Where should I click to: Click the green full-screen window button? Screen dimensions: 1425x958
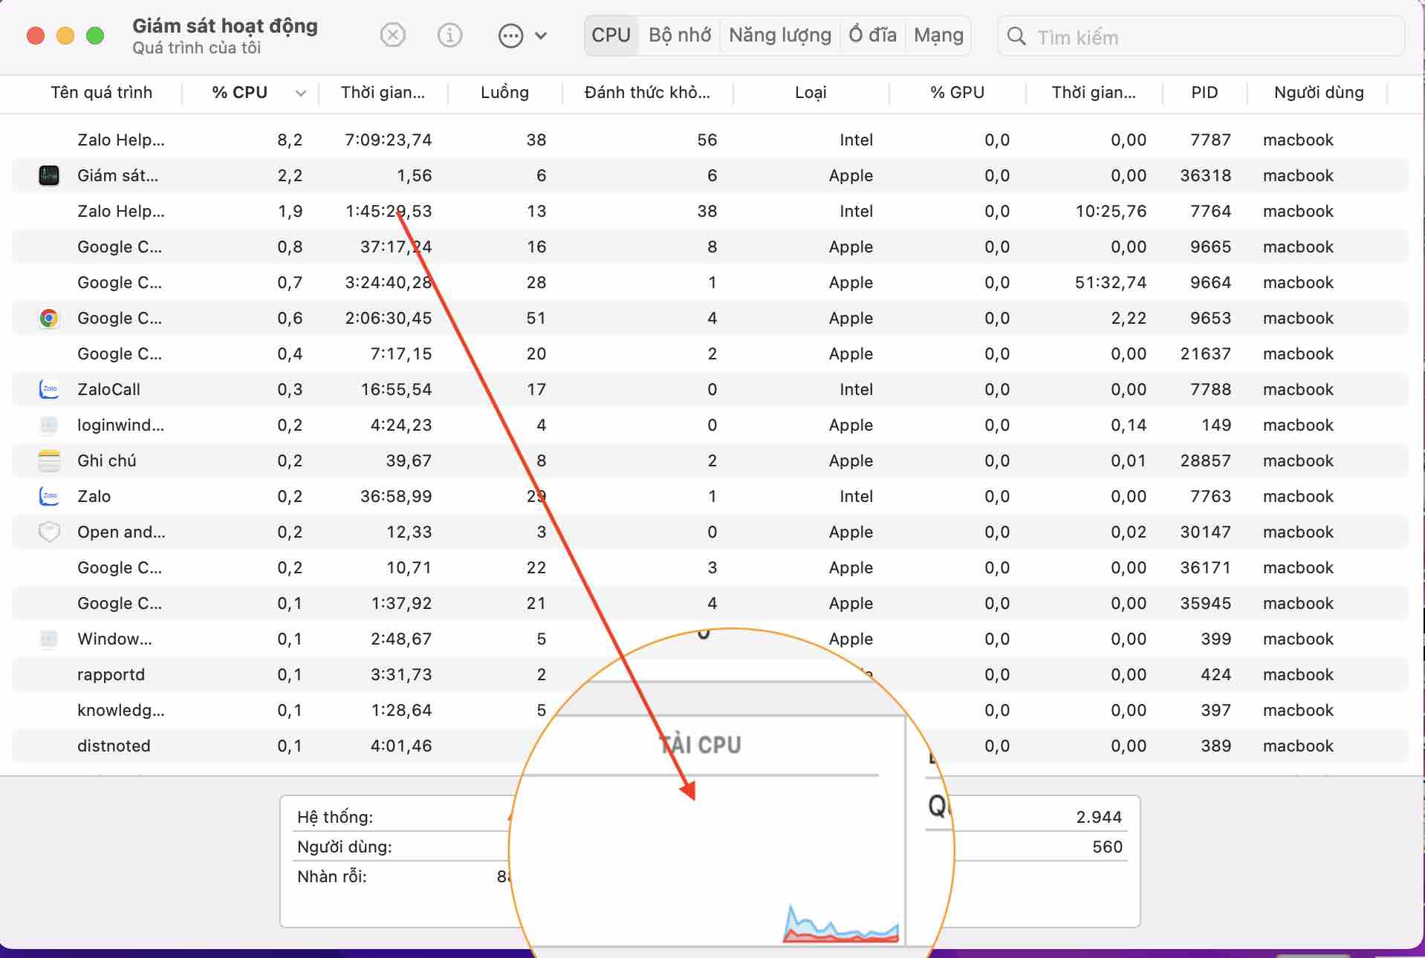pyautogui.click(x=95, y=36)
